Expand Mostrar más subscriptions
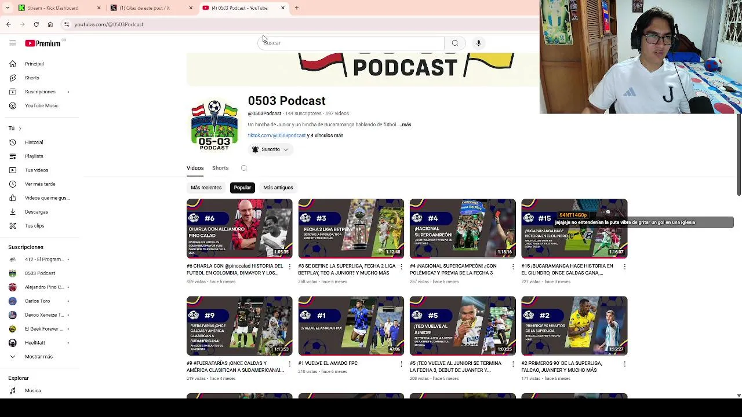Image resolution: width=742 pixels, height=417 pixels. coord(40,357)
